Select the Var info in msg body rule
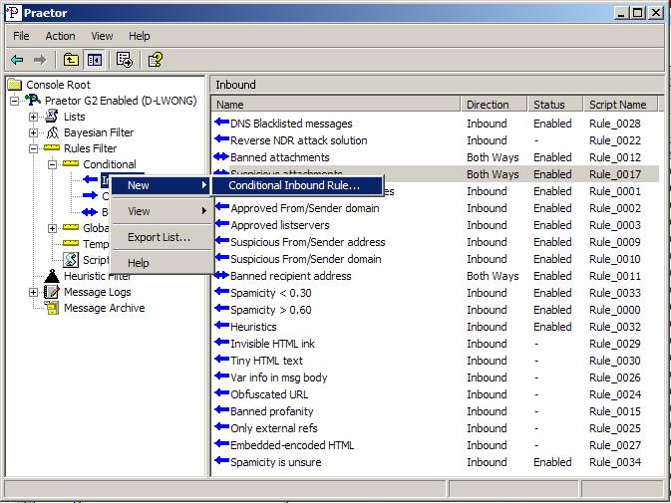671x503 pixels. pyautogui.click(x=279, y=377)
